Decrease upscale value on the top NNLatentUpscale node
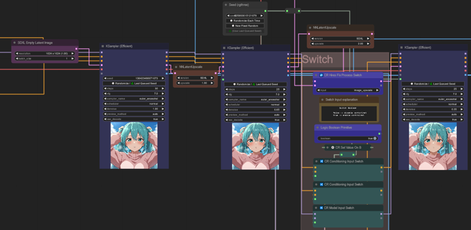471x230 pixels. (x=313, y=44)
